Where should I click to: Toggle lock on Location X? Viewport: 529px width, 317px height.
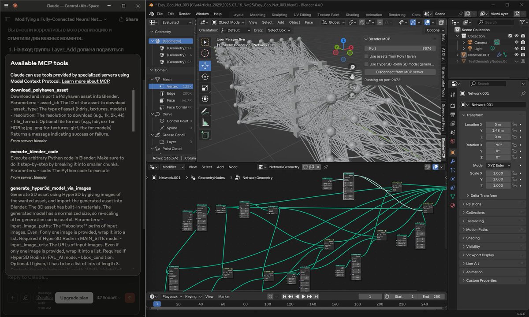[x=514, y=125]
